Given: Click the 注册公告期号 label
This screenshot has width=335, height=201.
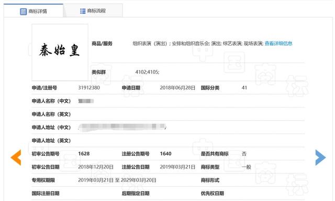Looking at the screenshot, I should coord(136,154).
